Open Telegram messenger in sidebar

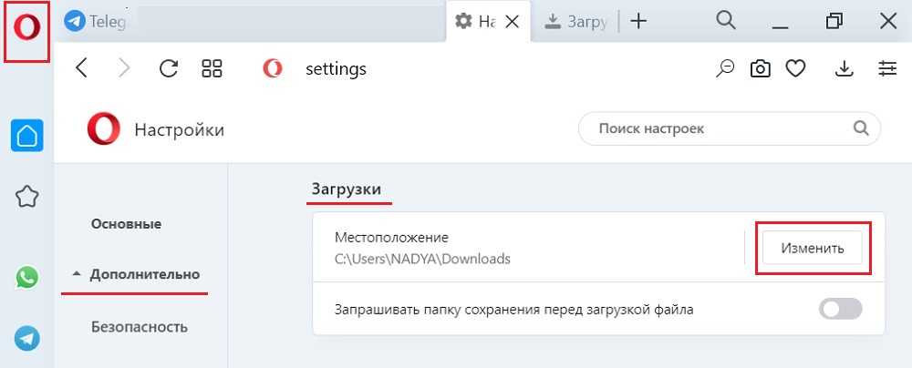[x=27, y=339]
